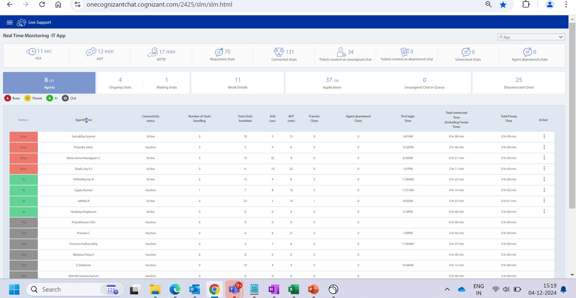Filter agents by dark Out badge
Image resolution: width=576 pixels, height=298 pixels.
click(65, 98)
